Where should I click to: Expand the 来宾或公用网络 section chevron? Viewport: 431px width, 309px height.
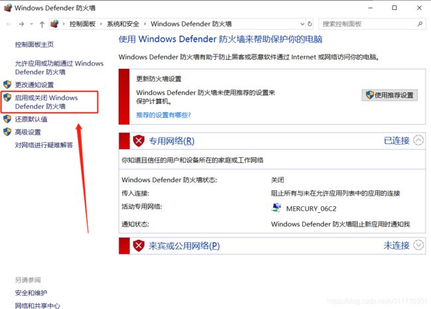tap(418, 245)
